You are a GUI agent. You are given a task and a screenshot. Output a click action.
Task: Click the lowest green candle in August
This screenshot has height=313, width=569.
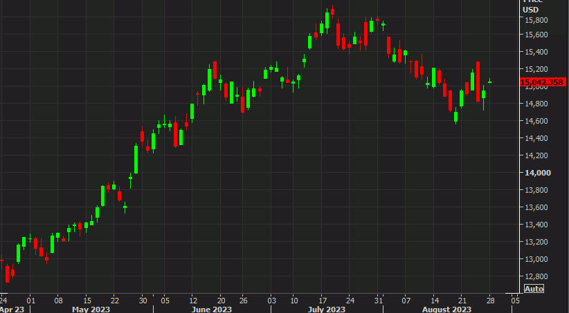tap(455, 117)
